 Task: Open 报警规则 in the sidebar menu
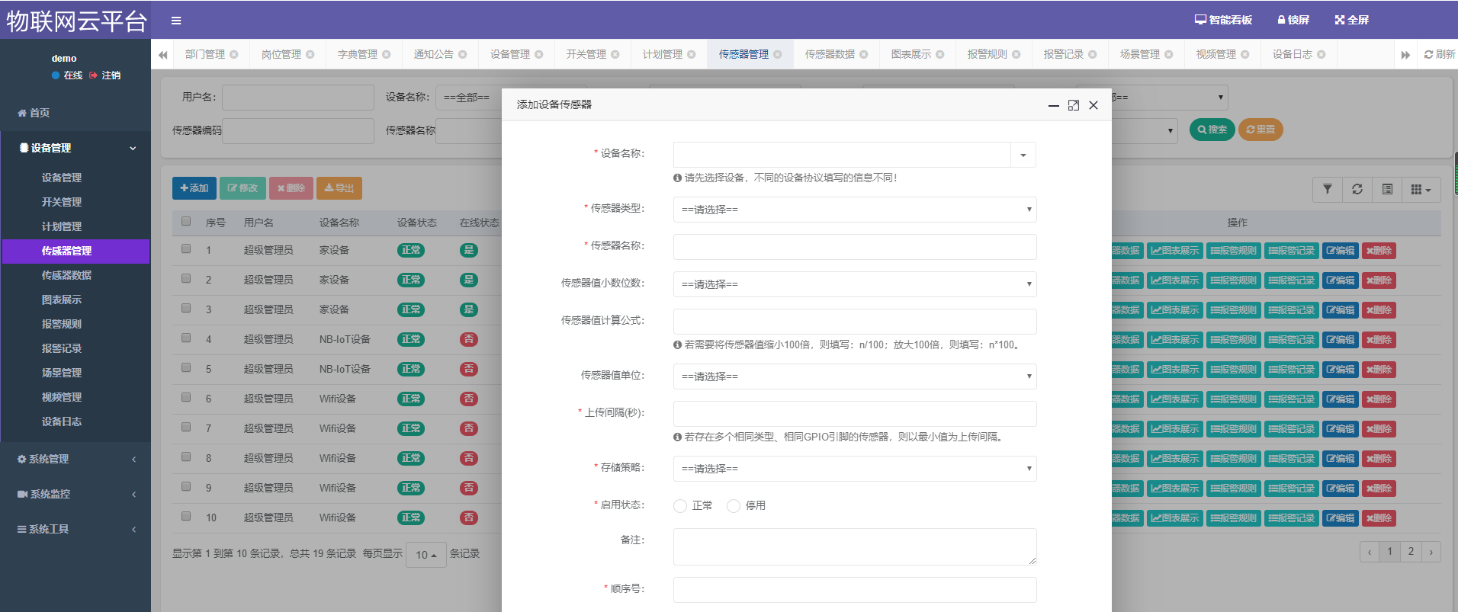62,324
